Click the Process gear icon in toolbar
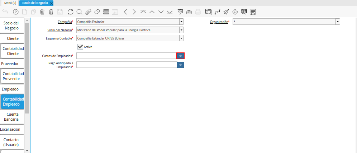 pyautogui.click(x=235, y=12)
